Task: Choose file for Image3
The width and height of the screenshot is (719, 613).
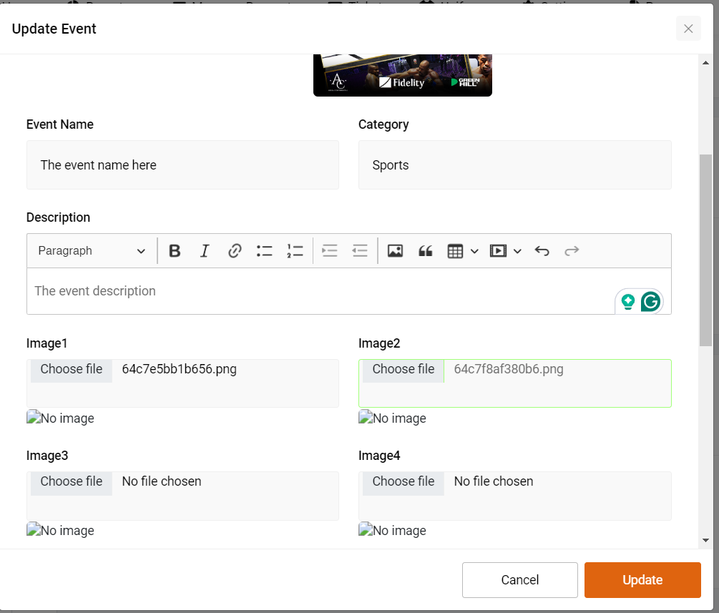Action: (72, 482)
